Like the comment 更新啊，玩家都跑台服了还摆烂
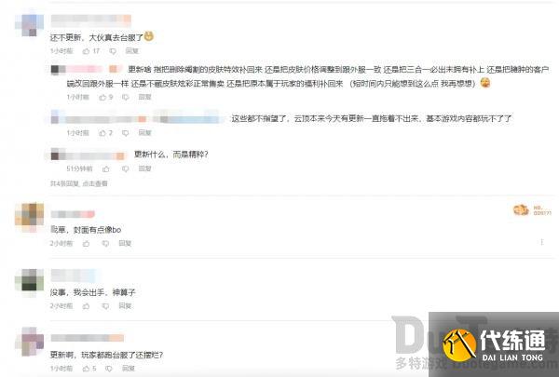This screenshot has height=377, width=559. point(87,369)
